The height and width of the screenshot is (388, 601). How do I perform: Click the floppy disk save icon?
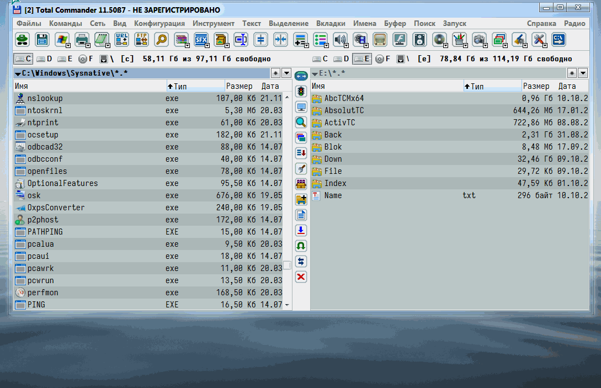click(42, 39)
